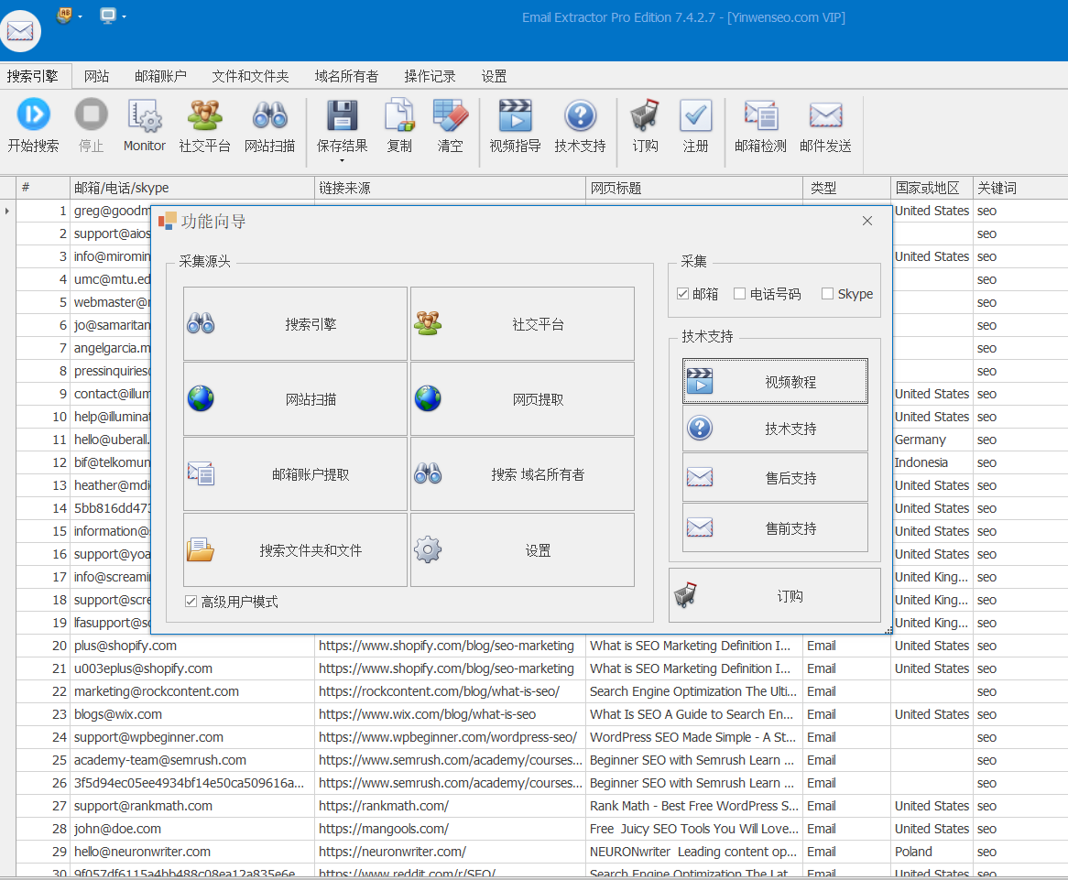Open the Monitor tool
Screen dimensions: 1068x880
pyautogui.click(x=144, y=125)
